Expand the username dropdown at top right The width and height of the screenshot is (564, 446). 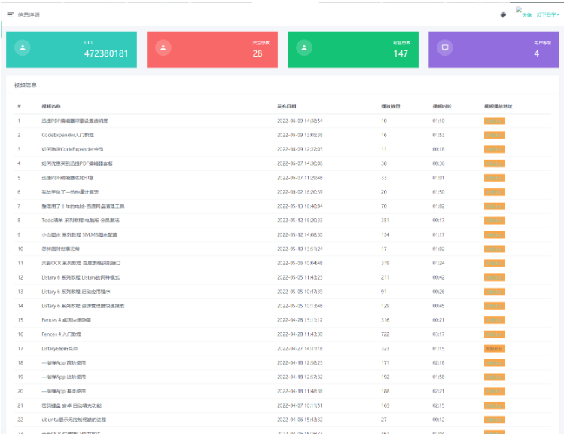(547, 14)
